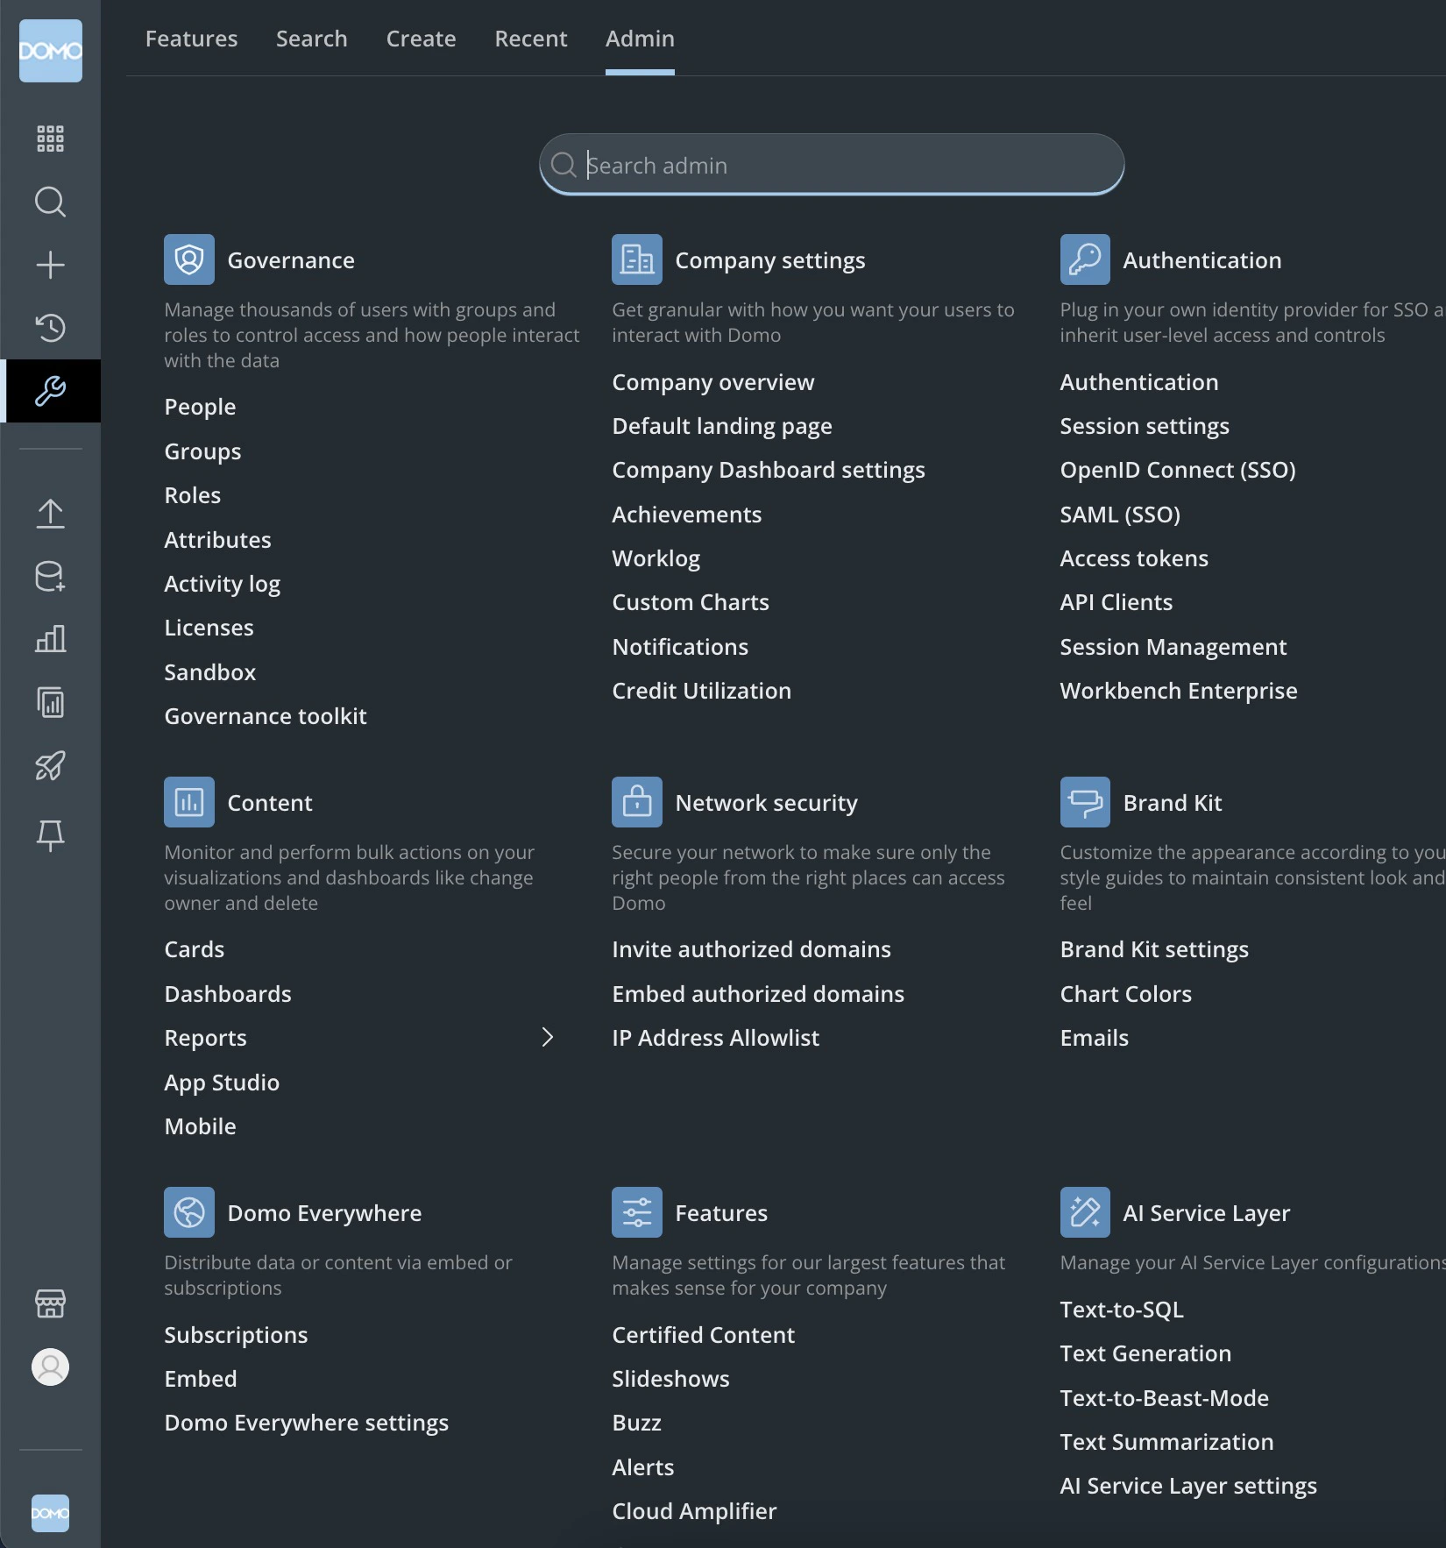Viewport: 1446px width, 1548px height.
Task: Open the database plus icon in sidebar
Action: point(51,577)
